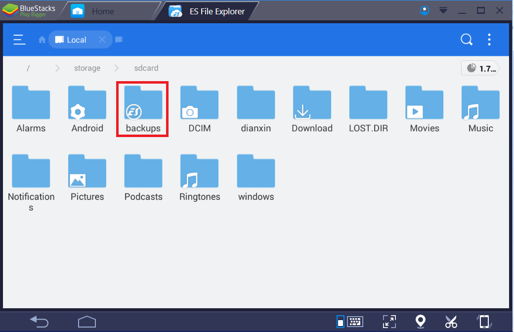The image size is (514, 332).
Task: Switch to BlueStacks Home tab
Action: click(x=110, y=11)
